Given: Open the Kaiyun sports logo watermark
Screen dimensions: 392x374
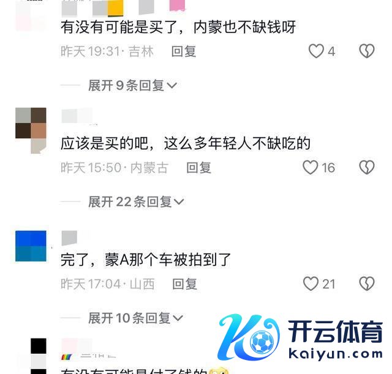Looking at the screenshot, I should (249, 337).
